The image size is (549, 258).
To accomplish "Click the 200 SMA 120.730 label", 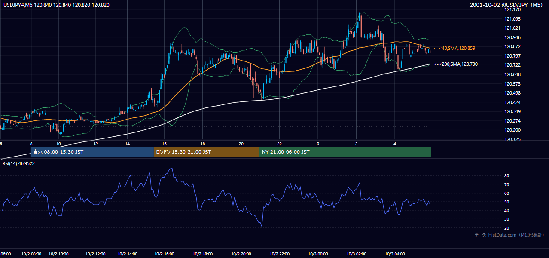I will coord(456,64).
